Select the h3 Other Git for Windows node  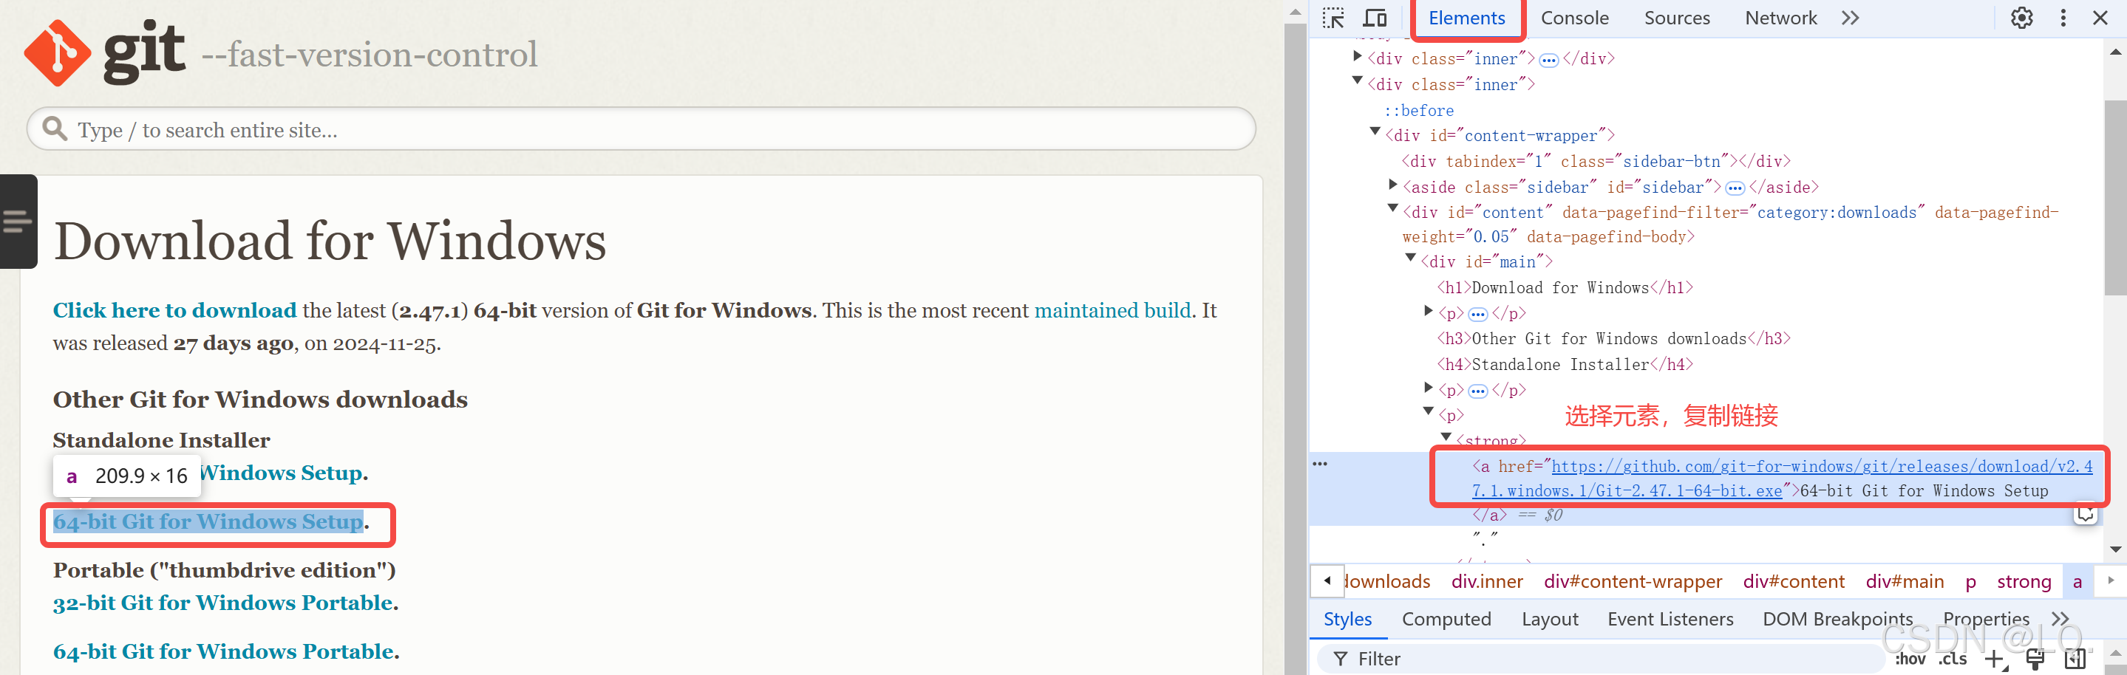pos(1613,339)
